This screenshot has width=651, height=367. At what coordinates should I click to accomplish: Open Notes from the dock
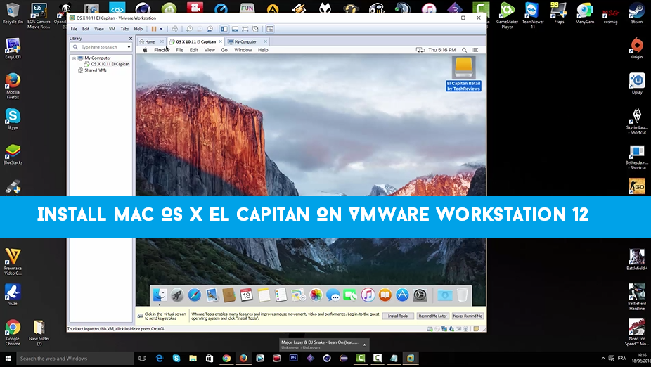[x=264, y=295]
